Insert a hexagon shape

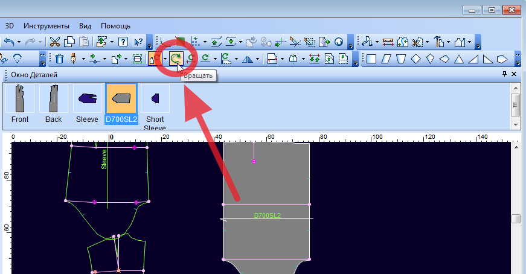(x=502, y=59)
